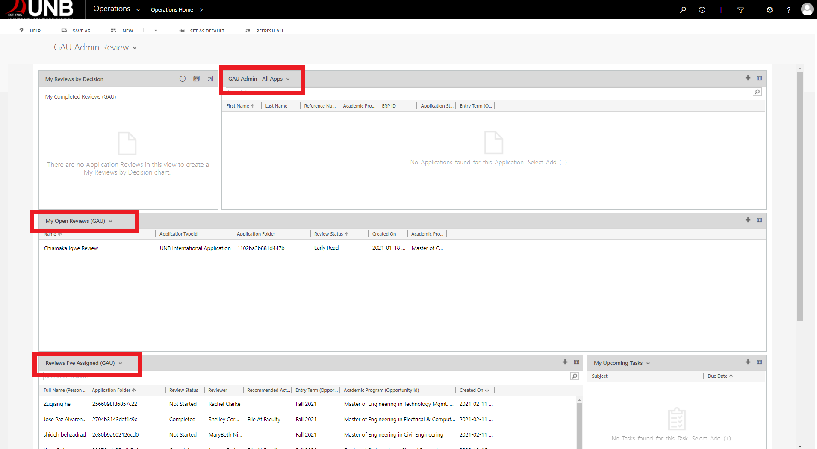Click the user profile avatar
The image size is (817, 449).
807,9
